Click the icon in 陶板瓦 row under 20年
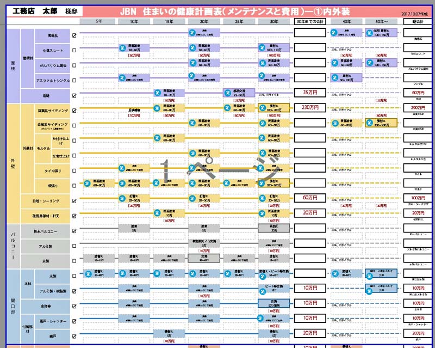This screenshot has width=435, height=348. (192, 33)
